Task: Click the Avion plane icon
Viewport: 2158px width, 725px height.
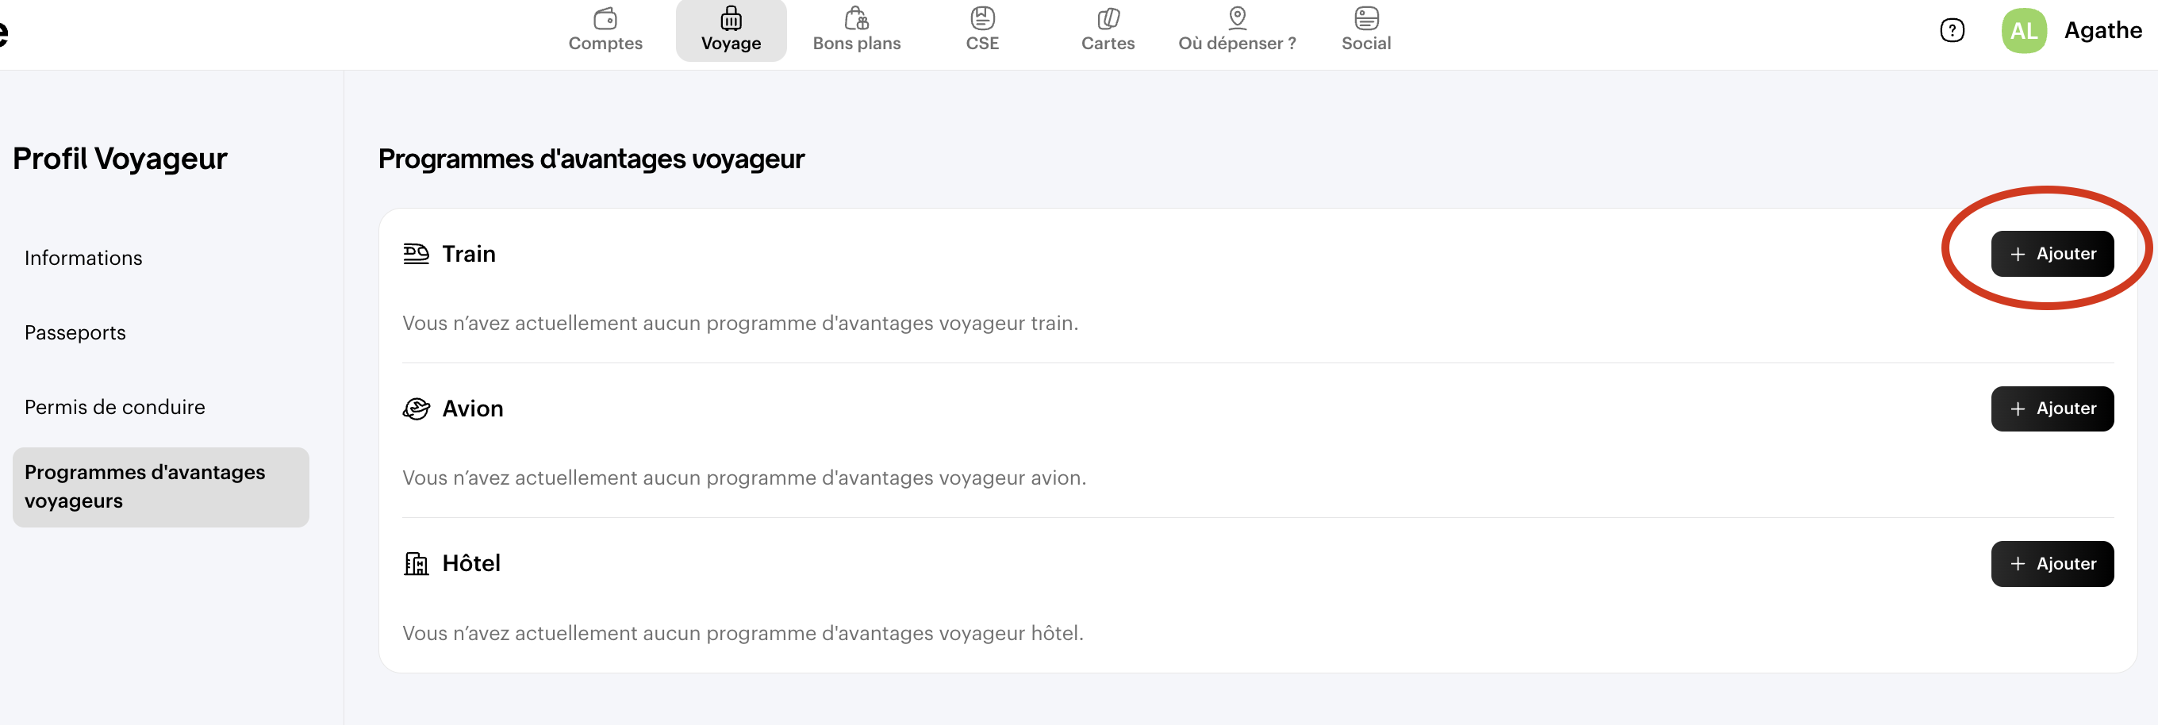Action: tap(416, 409)
